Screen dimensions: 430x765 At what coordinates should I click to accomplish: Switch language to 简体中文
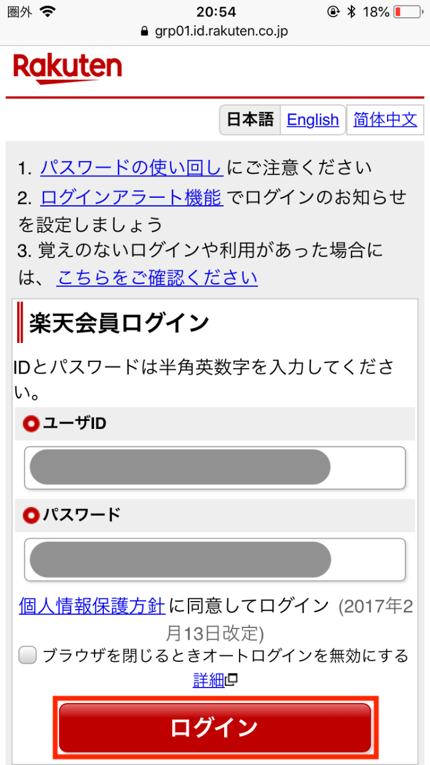coord(385,119)
